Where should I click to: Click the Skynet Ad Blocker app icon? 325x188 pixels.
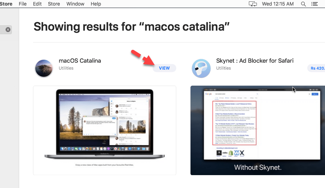201,68
